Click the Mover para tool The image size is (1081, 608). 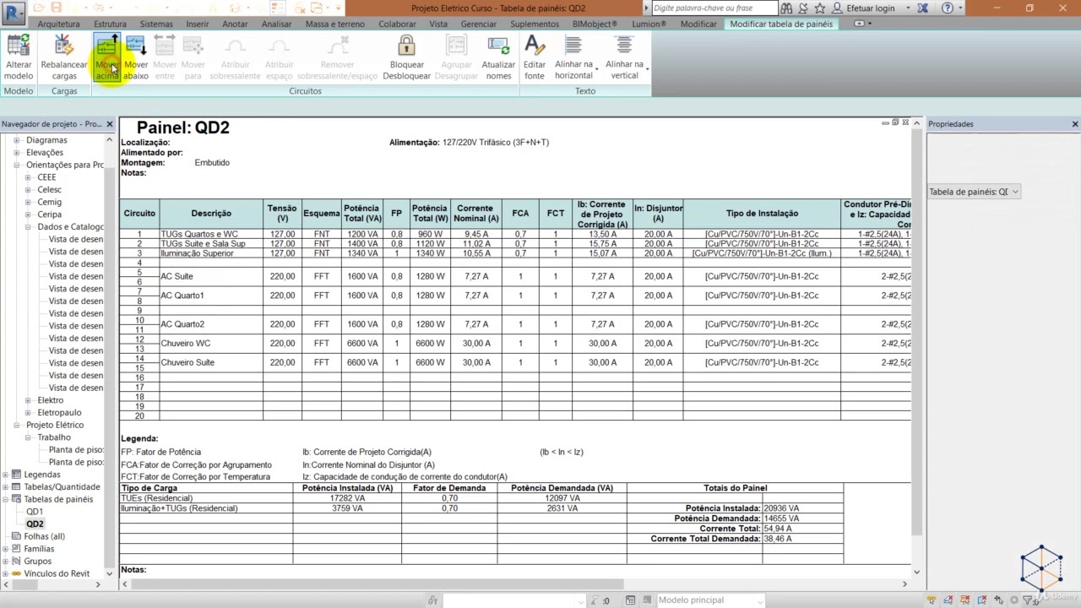(x=193, y=57)
